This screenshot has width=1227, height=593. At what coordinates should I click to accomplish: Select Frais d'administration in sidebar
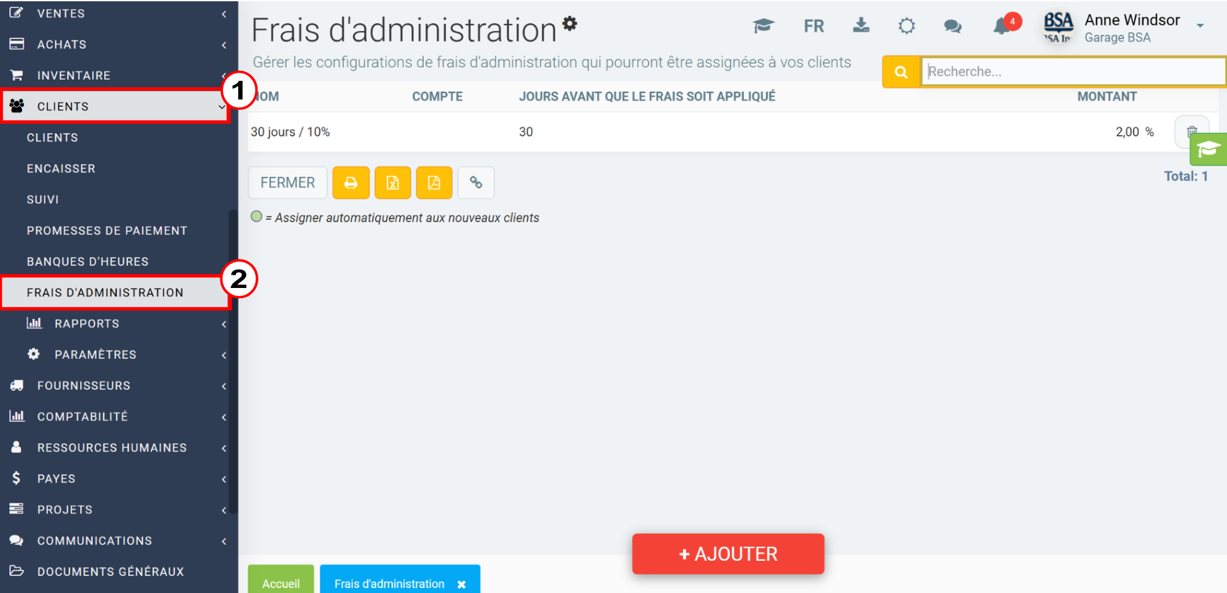pos(116,292)
